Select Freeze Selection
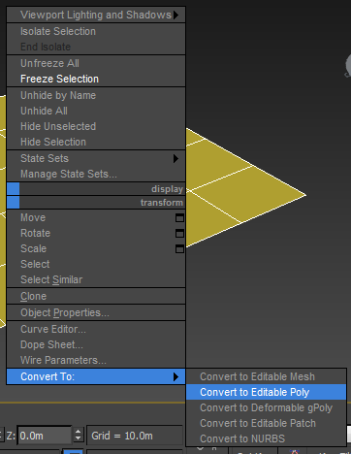Viewport: 351px width, 454px height. (x=96, y=79)
